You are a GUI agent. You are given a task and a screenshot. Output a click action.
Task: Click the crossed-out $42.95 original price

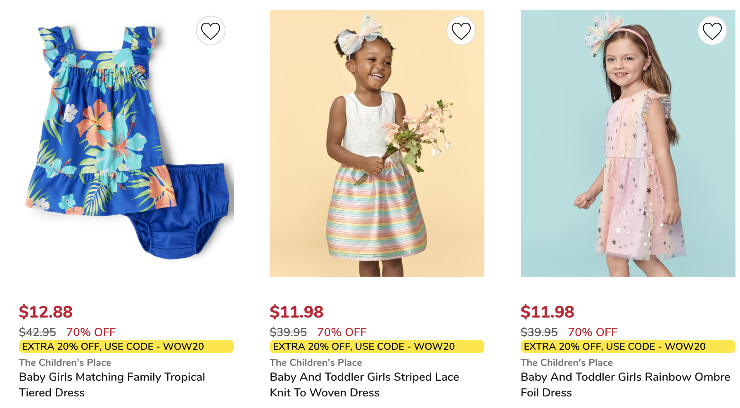[37, 332]
